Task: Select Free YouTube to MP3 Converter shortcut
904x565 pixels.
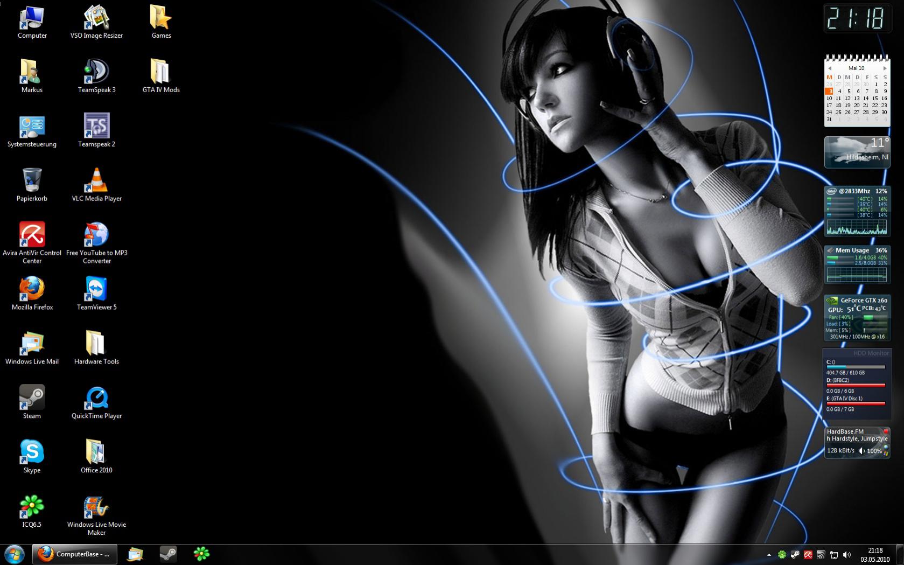Action: tap(96, 242)
